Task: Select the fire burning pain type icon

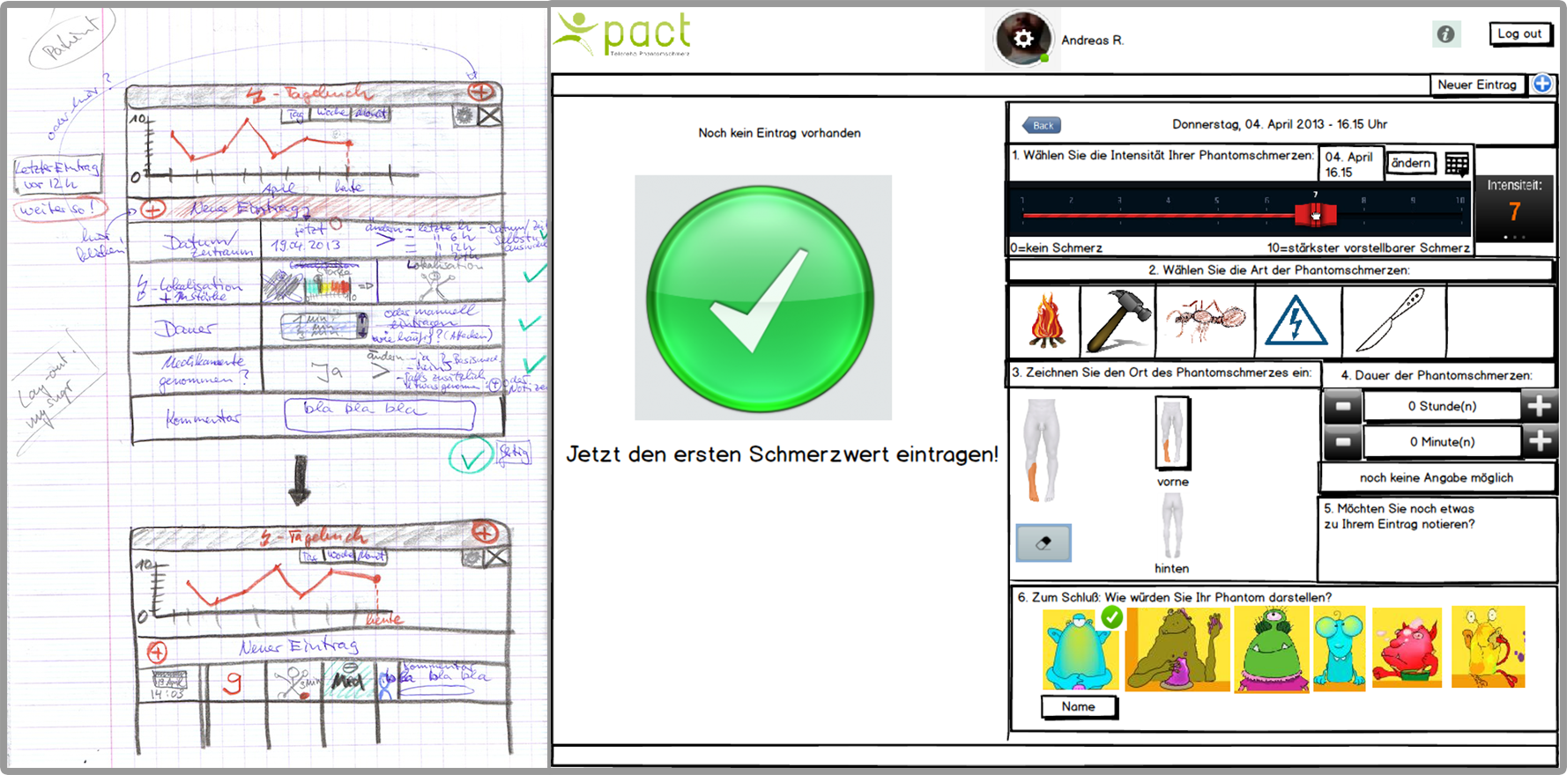Action: click(1045, 321)
